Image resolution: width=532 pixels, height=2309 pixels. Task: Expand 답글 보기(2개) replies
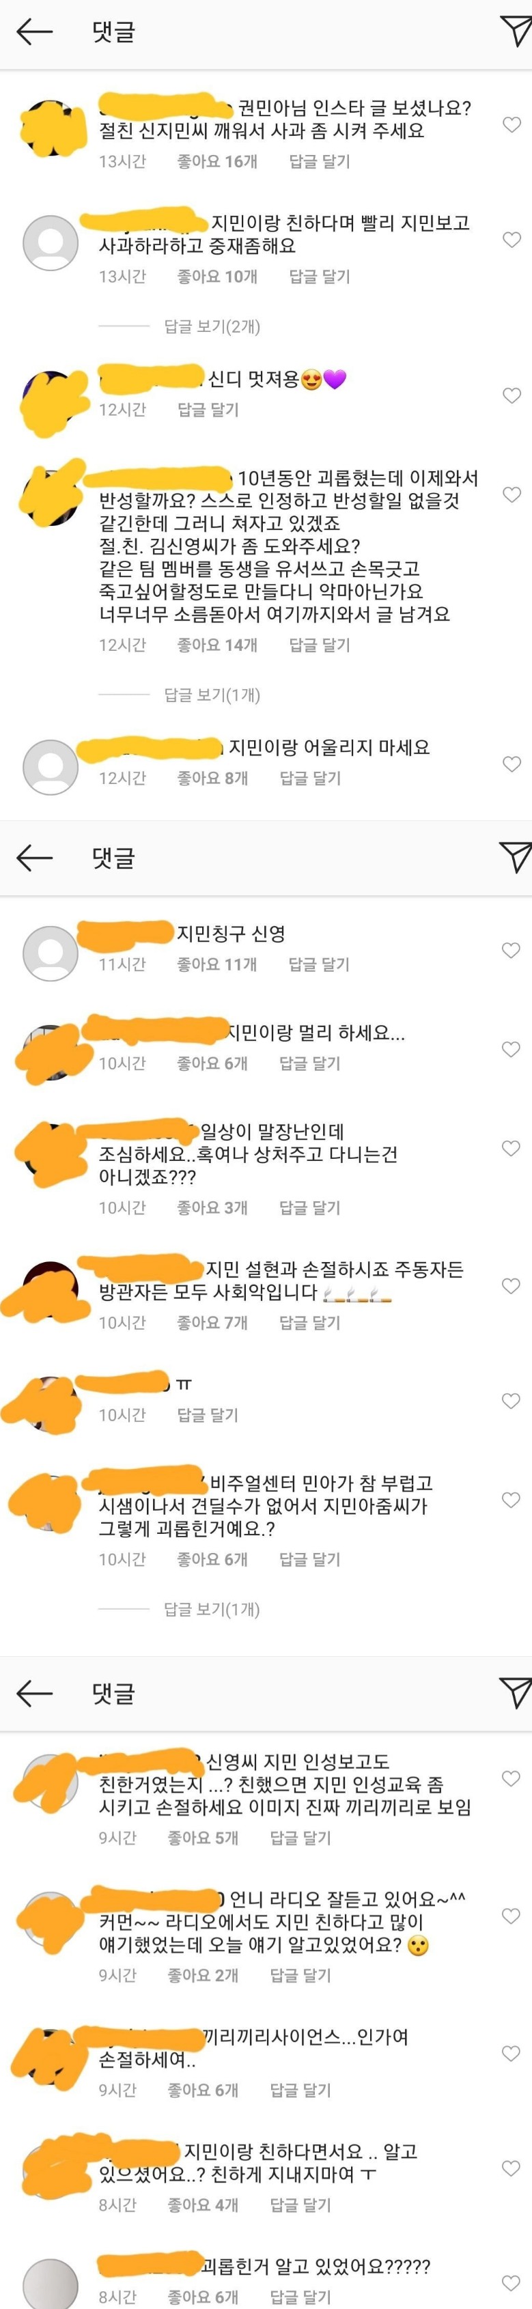212,326
